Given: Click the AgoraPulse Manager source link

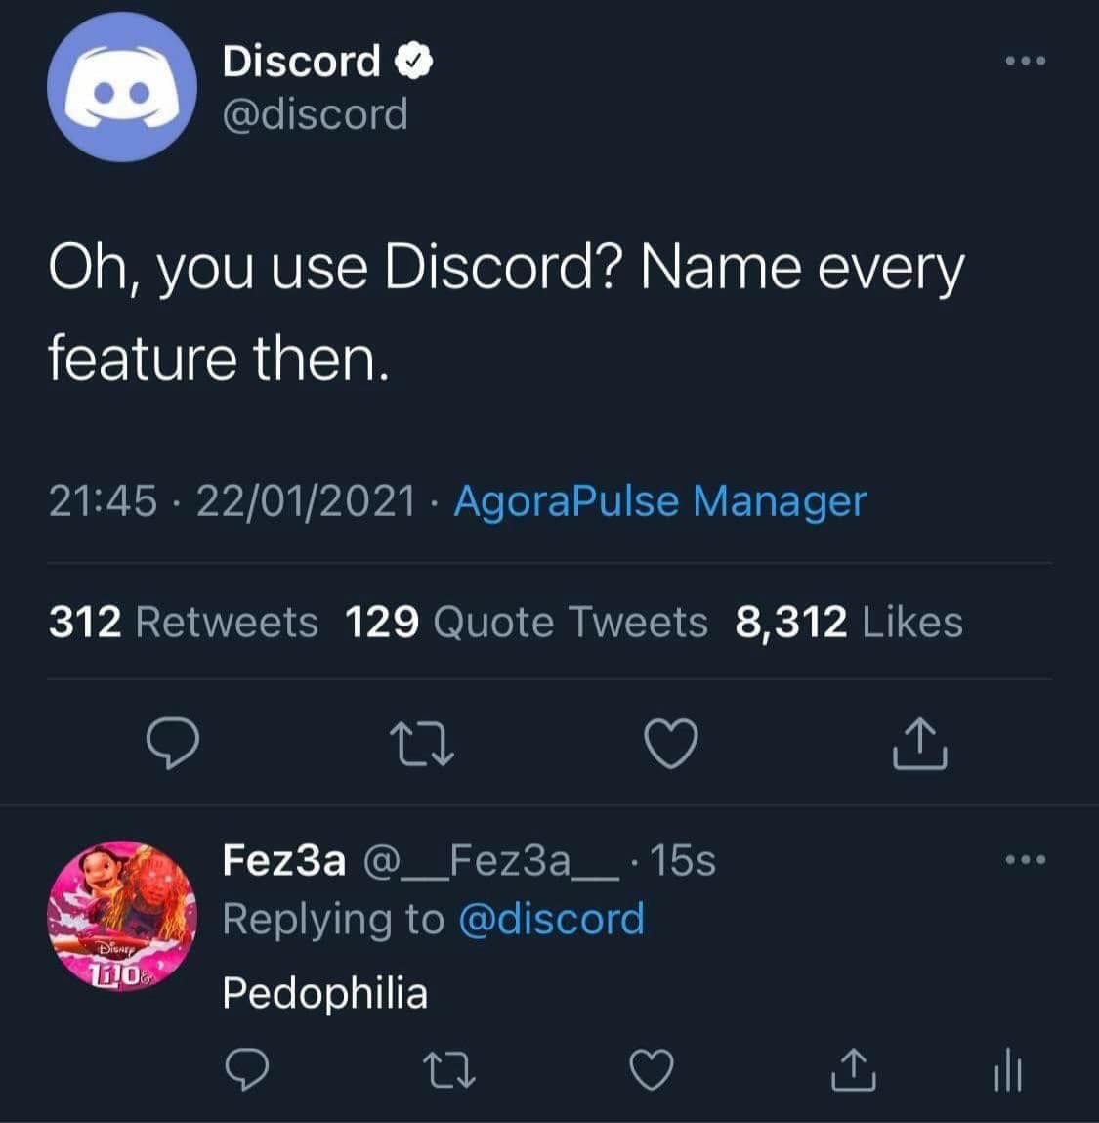Looking at the screenshot, I should pos(660,501).
